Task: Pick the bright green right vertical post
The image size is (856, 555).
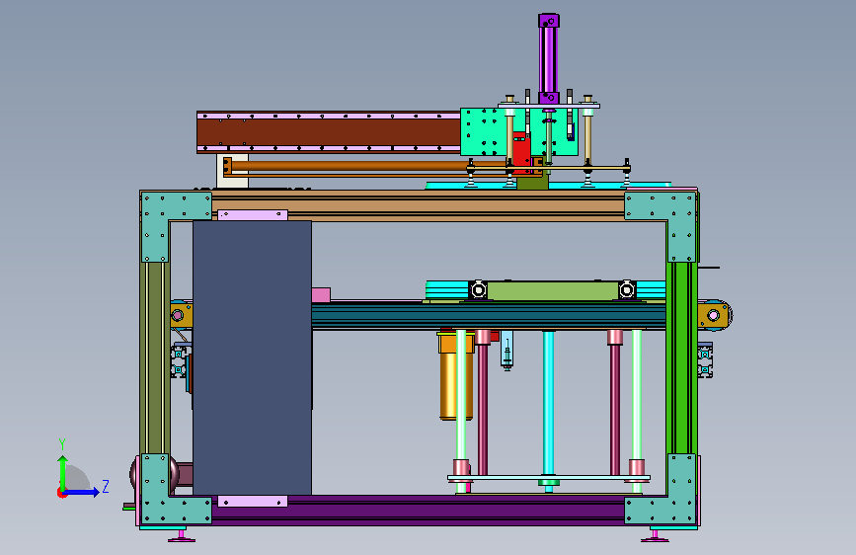Action: pos(681,357)
